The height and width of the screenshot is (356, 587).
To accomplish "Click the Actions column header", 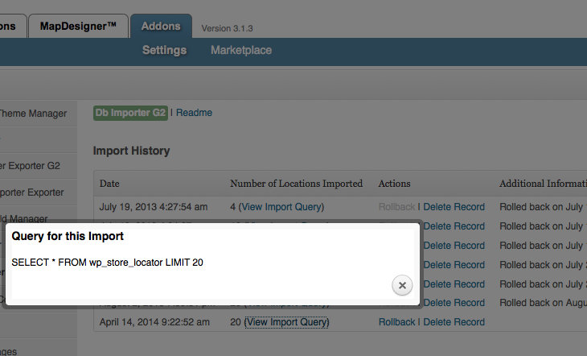I will pos(394,184).
